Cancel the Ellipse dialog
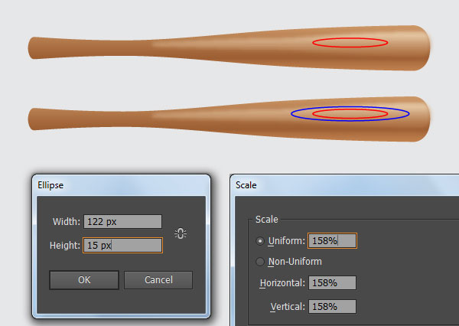Screen dimensions: 459x326 [x=158, y=280]
